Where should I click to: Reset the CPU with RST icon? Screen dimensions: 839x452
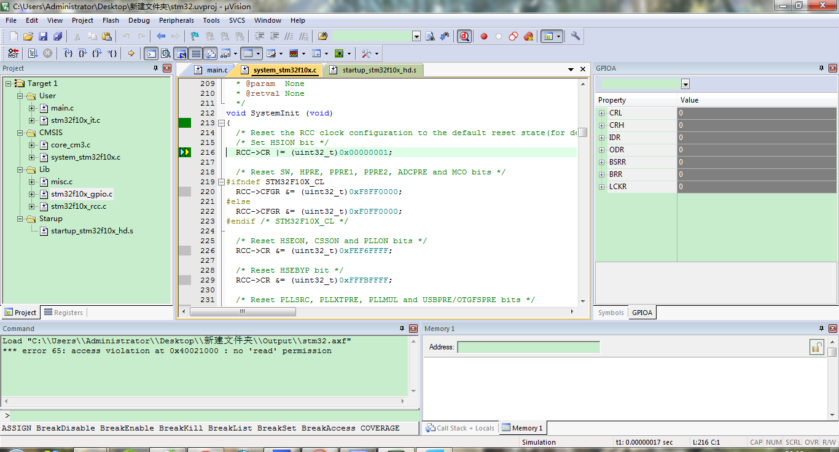coord(14,53)
